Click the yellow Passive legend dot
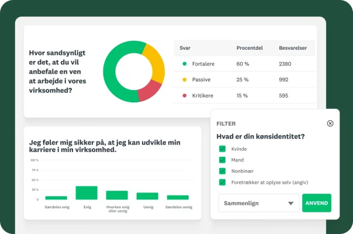 click(184, 80)
